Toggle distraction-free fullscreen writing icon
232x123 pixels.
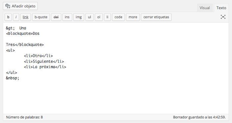[223, 17]
